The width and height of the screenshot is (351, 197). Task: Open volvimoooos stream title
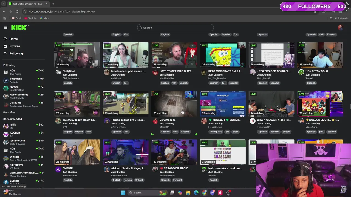[168, 120]
